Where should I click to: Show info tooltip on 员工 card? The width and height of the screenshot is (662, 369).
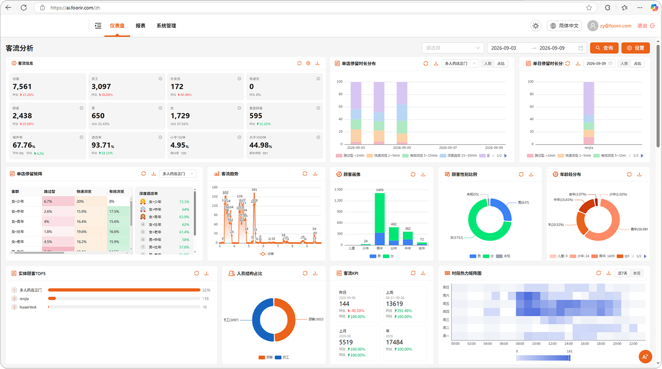(160, 79)
